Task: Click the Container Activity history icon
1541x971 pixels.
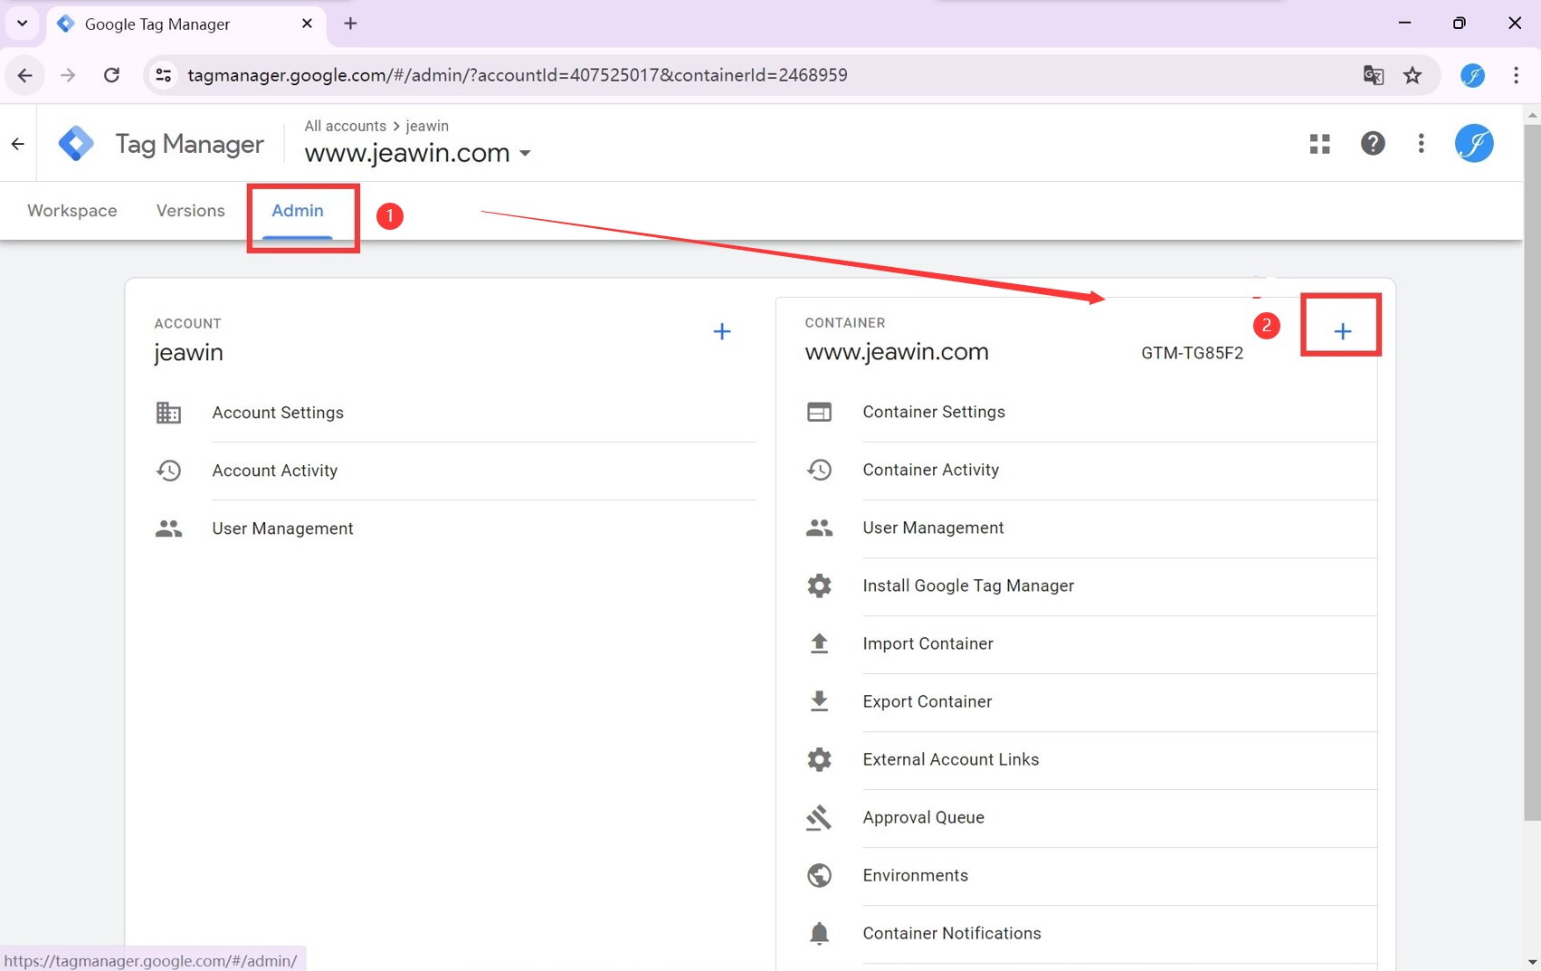Action: (819, 470)
